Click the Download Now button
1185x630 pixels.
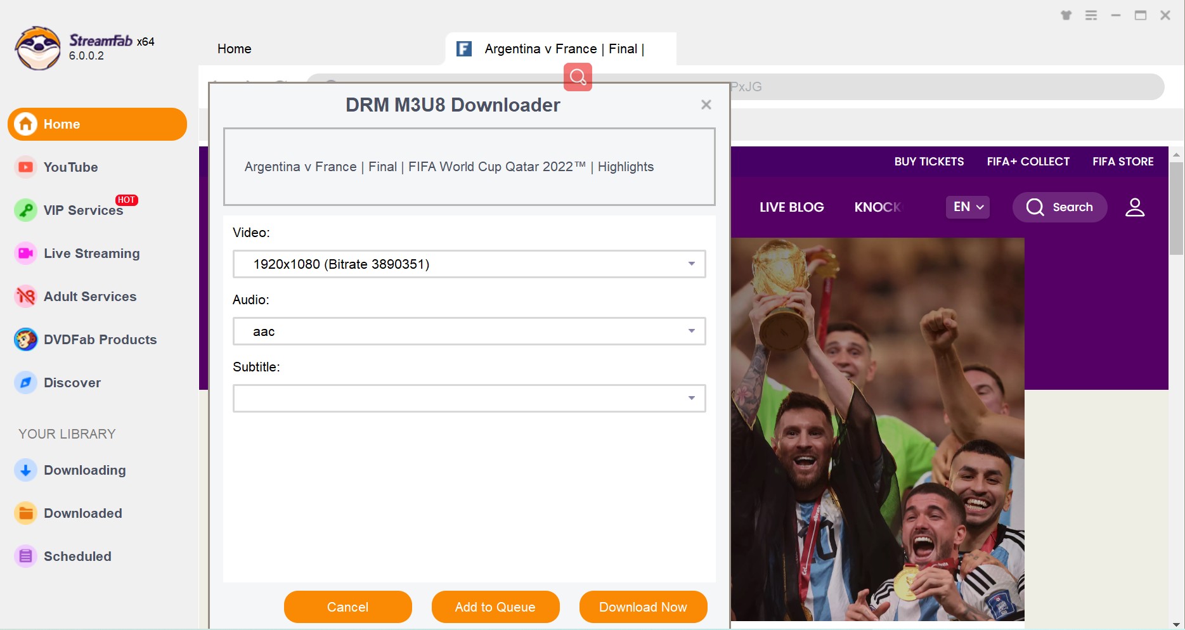click(x=643, y=607)
